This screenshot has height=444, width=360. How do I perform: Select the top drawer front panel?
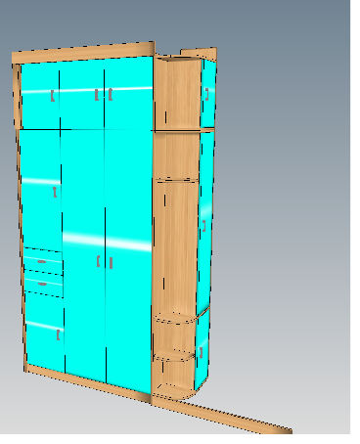[43, 261]
